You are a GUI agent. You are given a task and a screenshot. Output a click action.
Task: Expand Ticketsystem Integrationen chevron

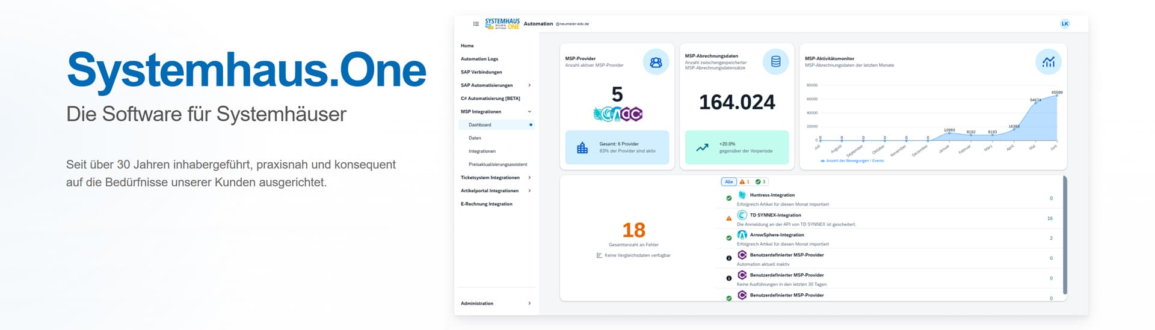[x=529, y=178]
